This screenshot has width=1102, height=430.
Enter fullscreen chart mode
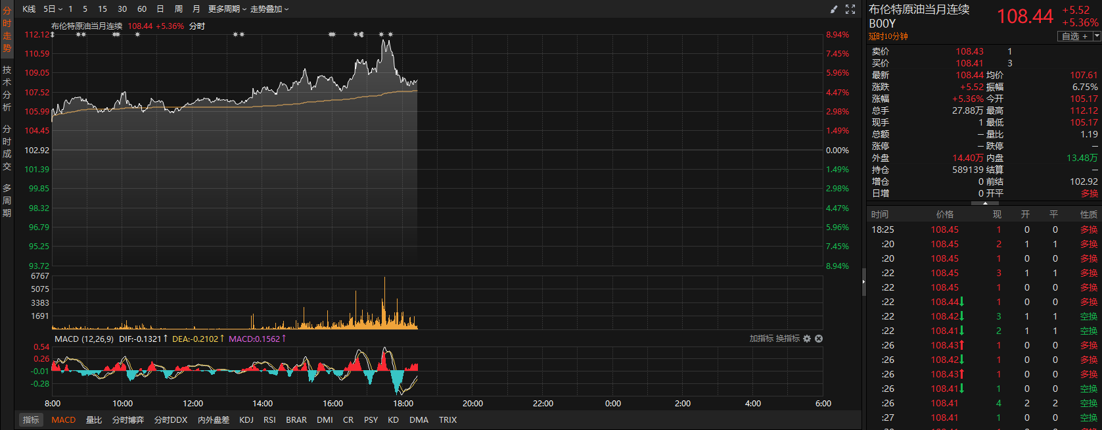tap(850, 9)
